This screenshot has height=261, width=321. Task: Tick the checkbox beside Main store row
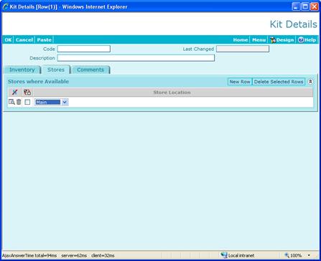(x=27, y=102)
